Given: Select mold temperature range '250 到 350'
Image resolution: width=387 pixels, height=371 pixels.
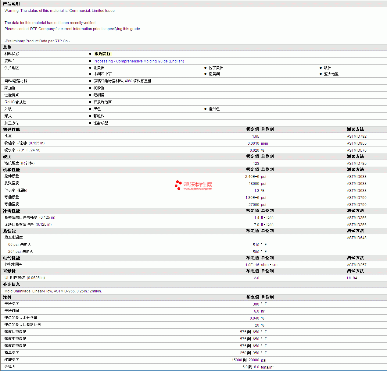Looking at the screenshot, I should pyautogui.click(x=249, y=353).
